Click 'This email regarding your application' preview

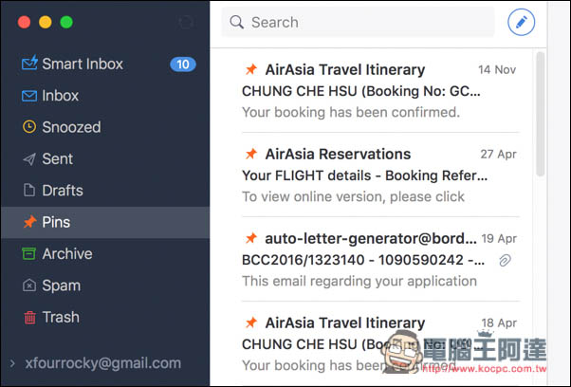click(359, 281)
